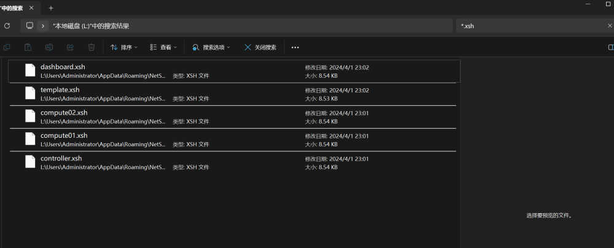Click the paste icon in the toolbar
This screenshot has width=614, height=248.
(x=28, y=47)
